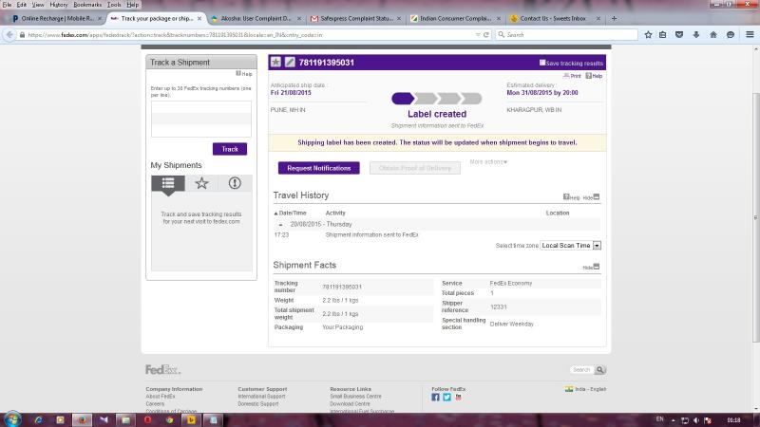
Task: Open the chat bubble icon in toolbar
Action: click(731, 35)
